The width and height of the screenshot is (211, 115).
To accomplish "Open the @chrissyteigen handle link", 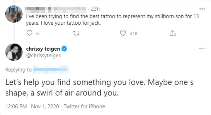I will point(44,56).
